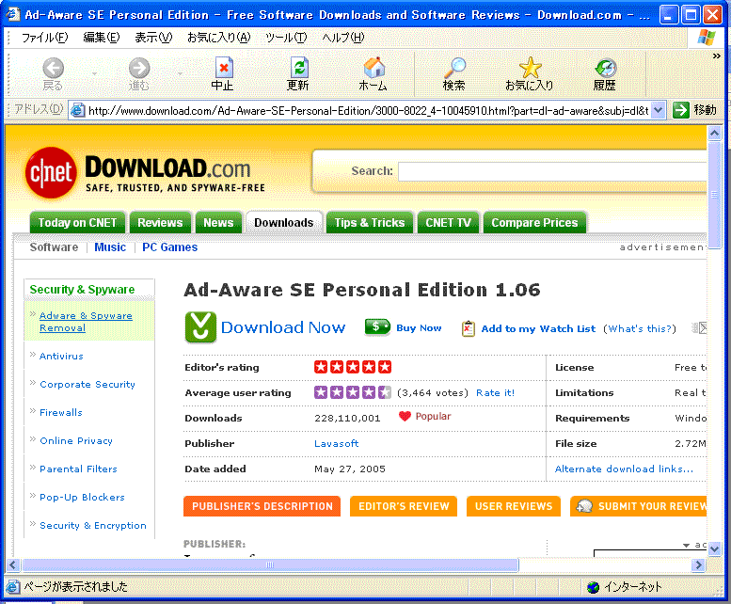This screenshot has height=604, width=731.
Task: Open the address bar dropdown arrow
Action: point(658,110)
